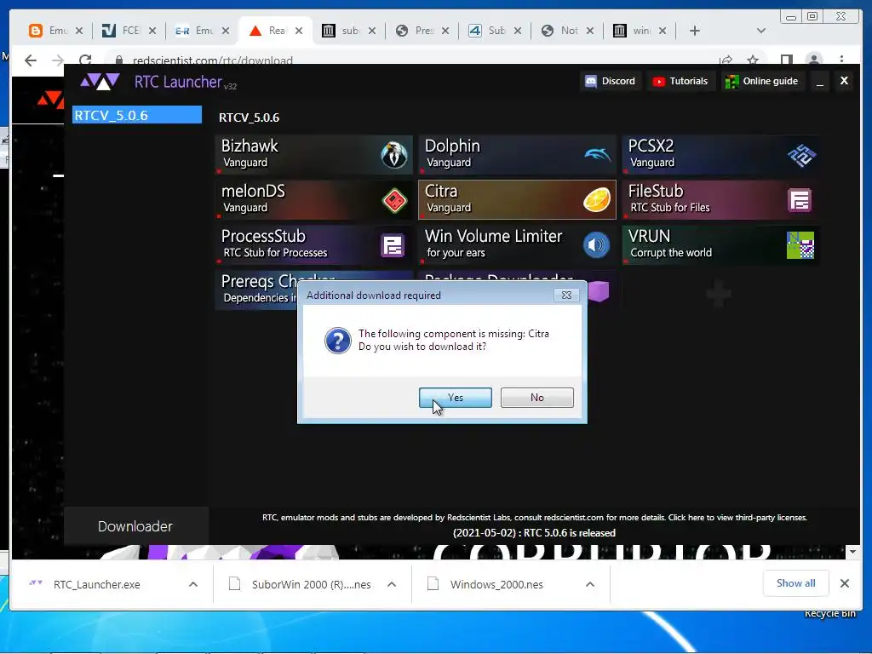Viewport: 872px width, 654px height.
Task: Close the RTC Launcher with X
Action: [844, 81]
